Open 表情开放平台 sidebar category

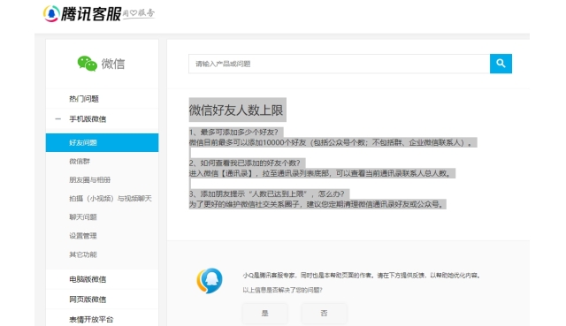(x=91, y=320)
